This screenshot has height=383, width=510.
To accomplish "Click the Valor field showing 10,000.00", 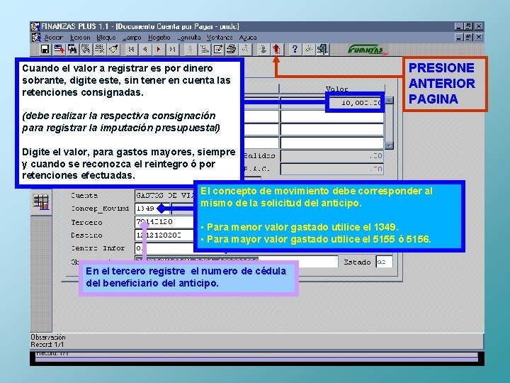I will pyautogui.click(x=355, y=103).
